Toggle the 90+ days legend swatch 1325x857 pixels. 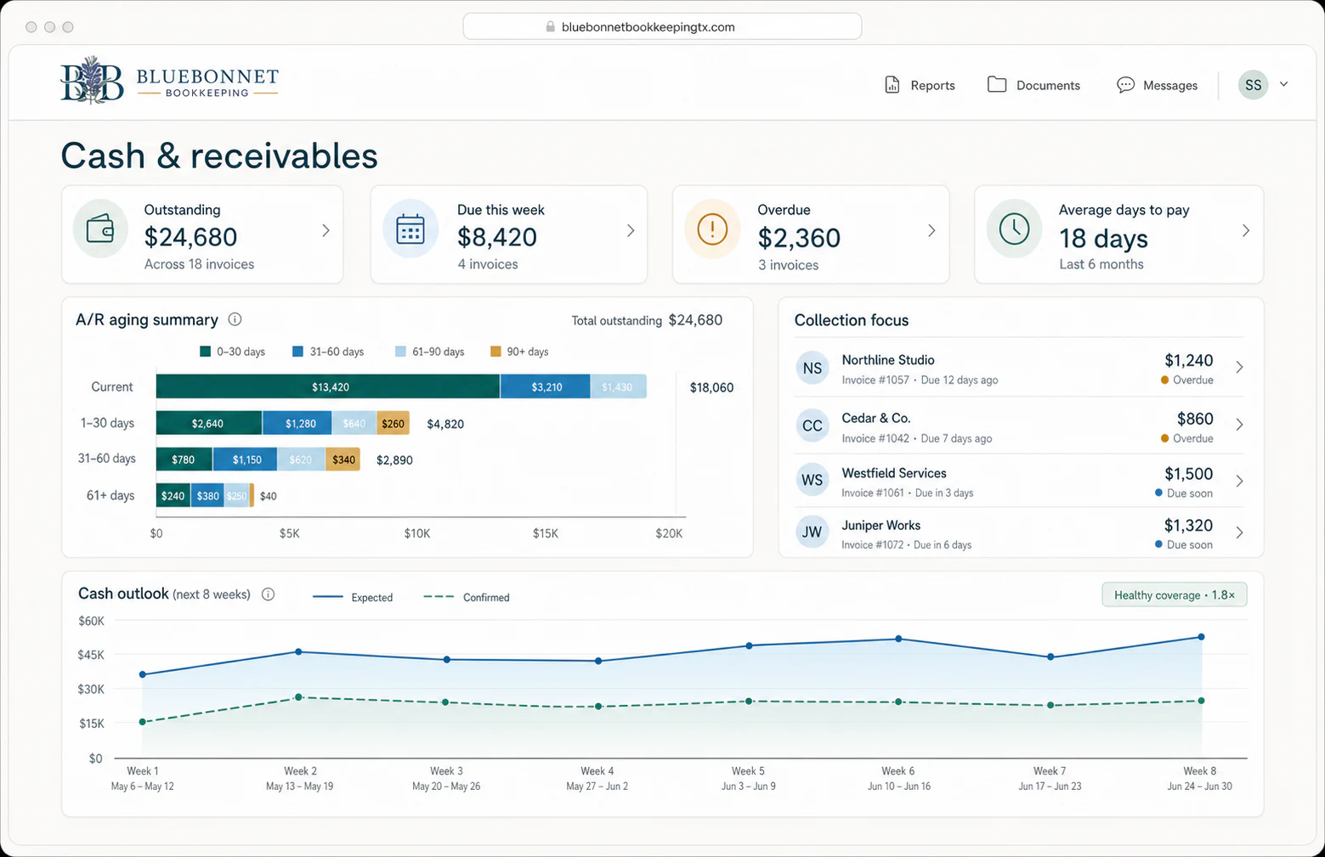tap(495, 352)
